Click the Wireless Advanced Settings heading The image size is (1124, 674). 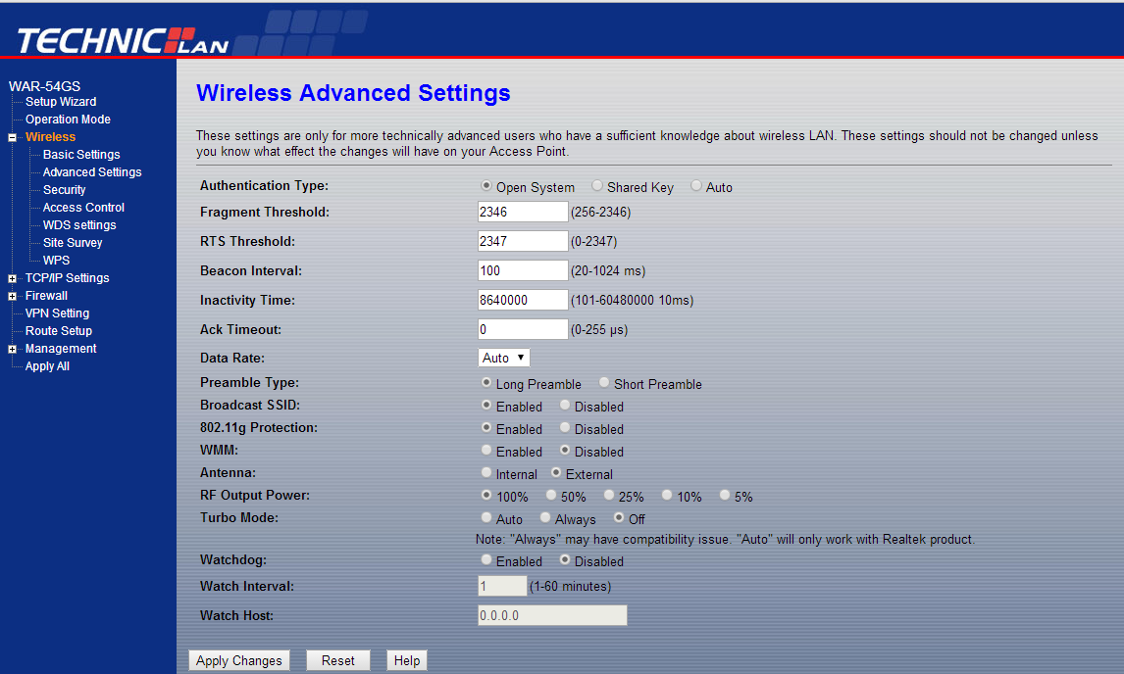353,93
